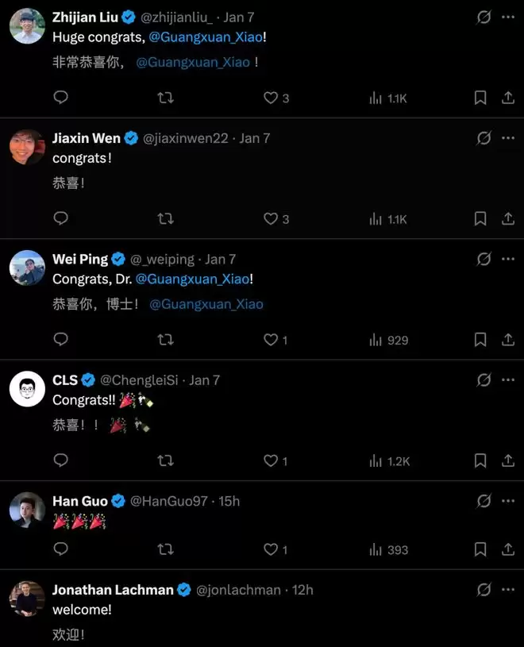Share Han Guo's tweet
Screen dimensions: 524x647
pyautogui.click(x=508, y=549)
